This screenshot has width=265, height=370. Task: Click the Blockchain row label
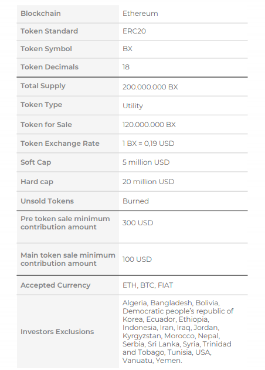coord(40,14)
